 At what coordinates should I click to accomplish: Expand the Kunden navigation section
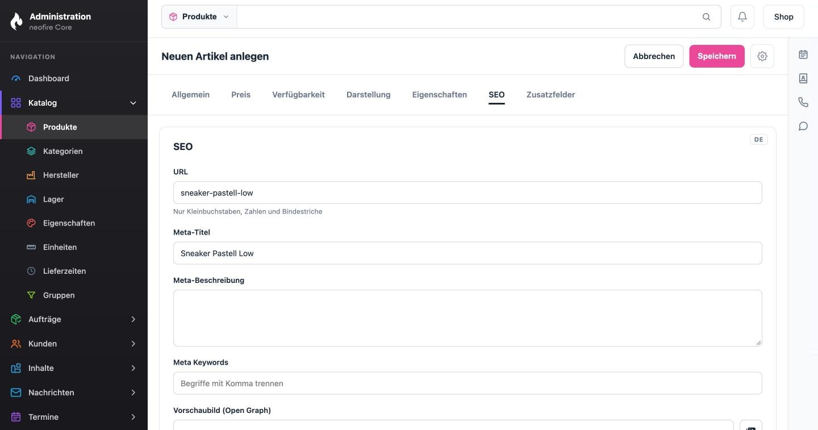coord(74,344)
